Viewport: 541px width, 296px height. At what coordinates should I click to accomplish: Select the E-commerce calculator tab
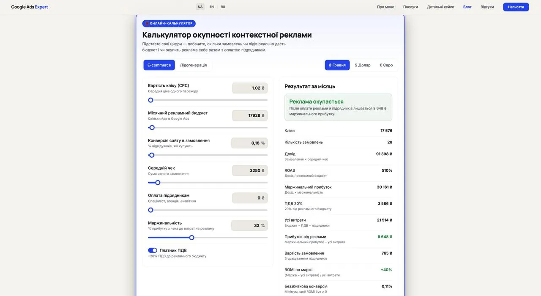[159, 65]
